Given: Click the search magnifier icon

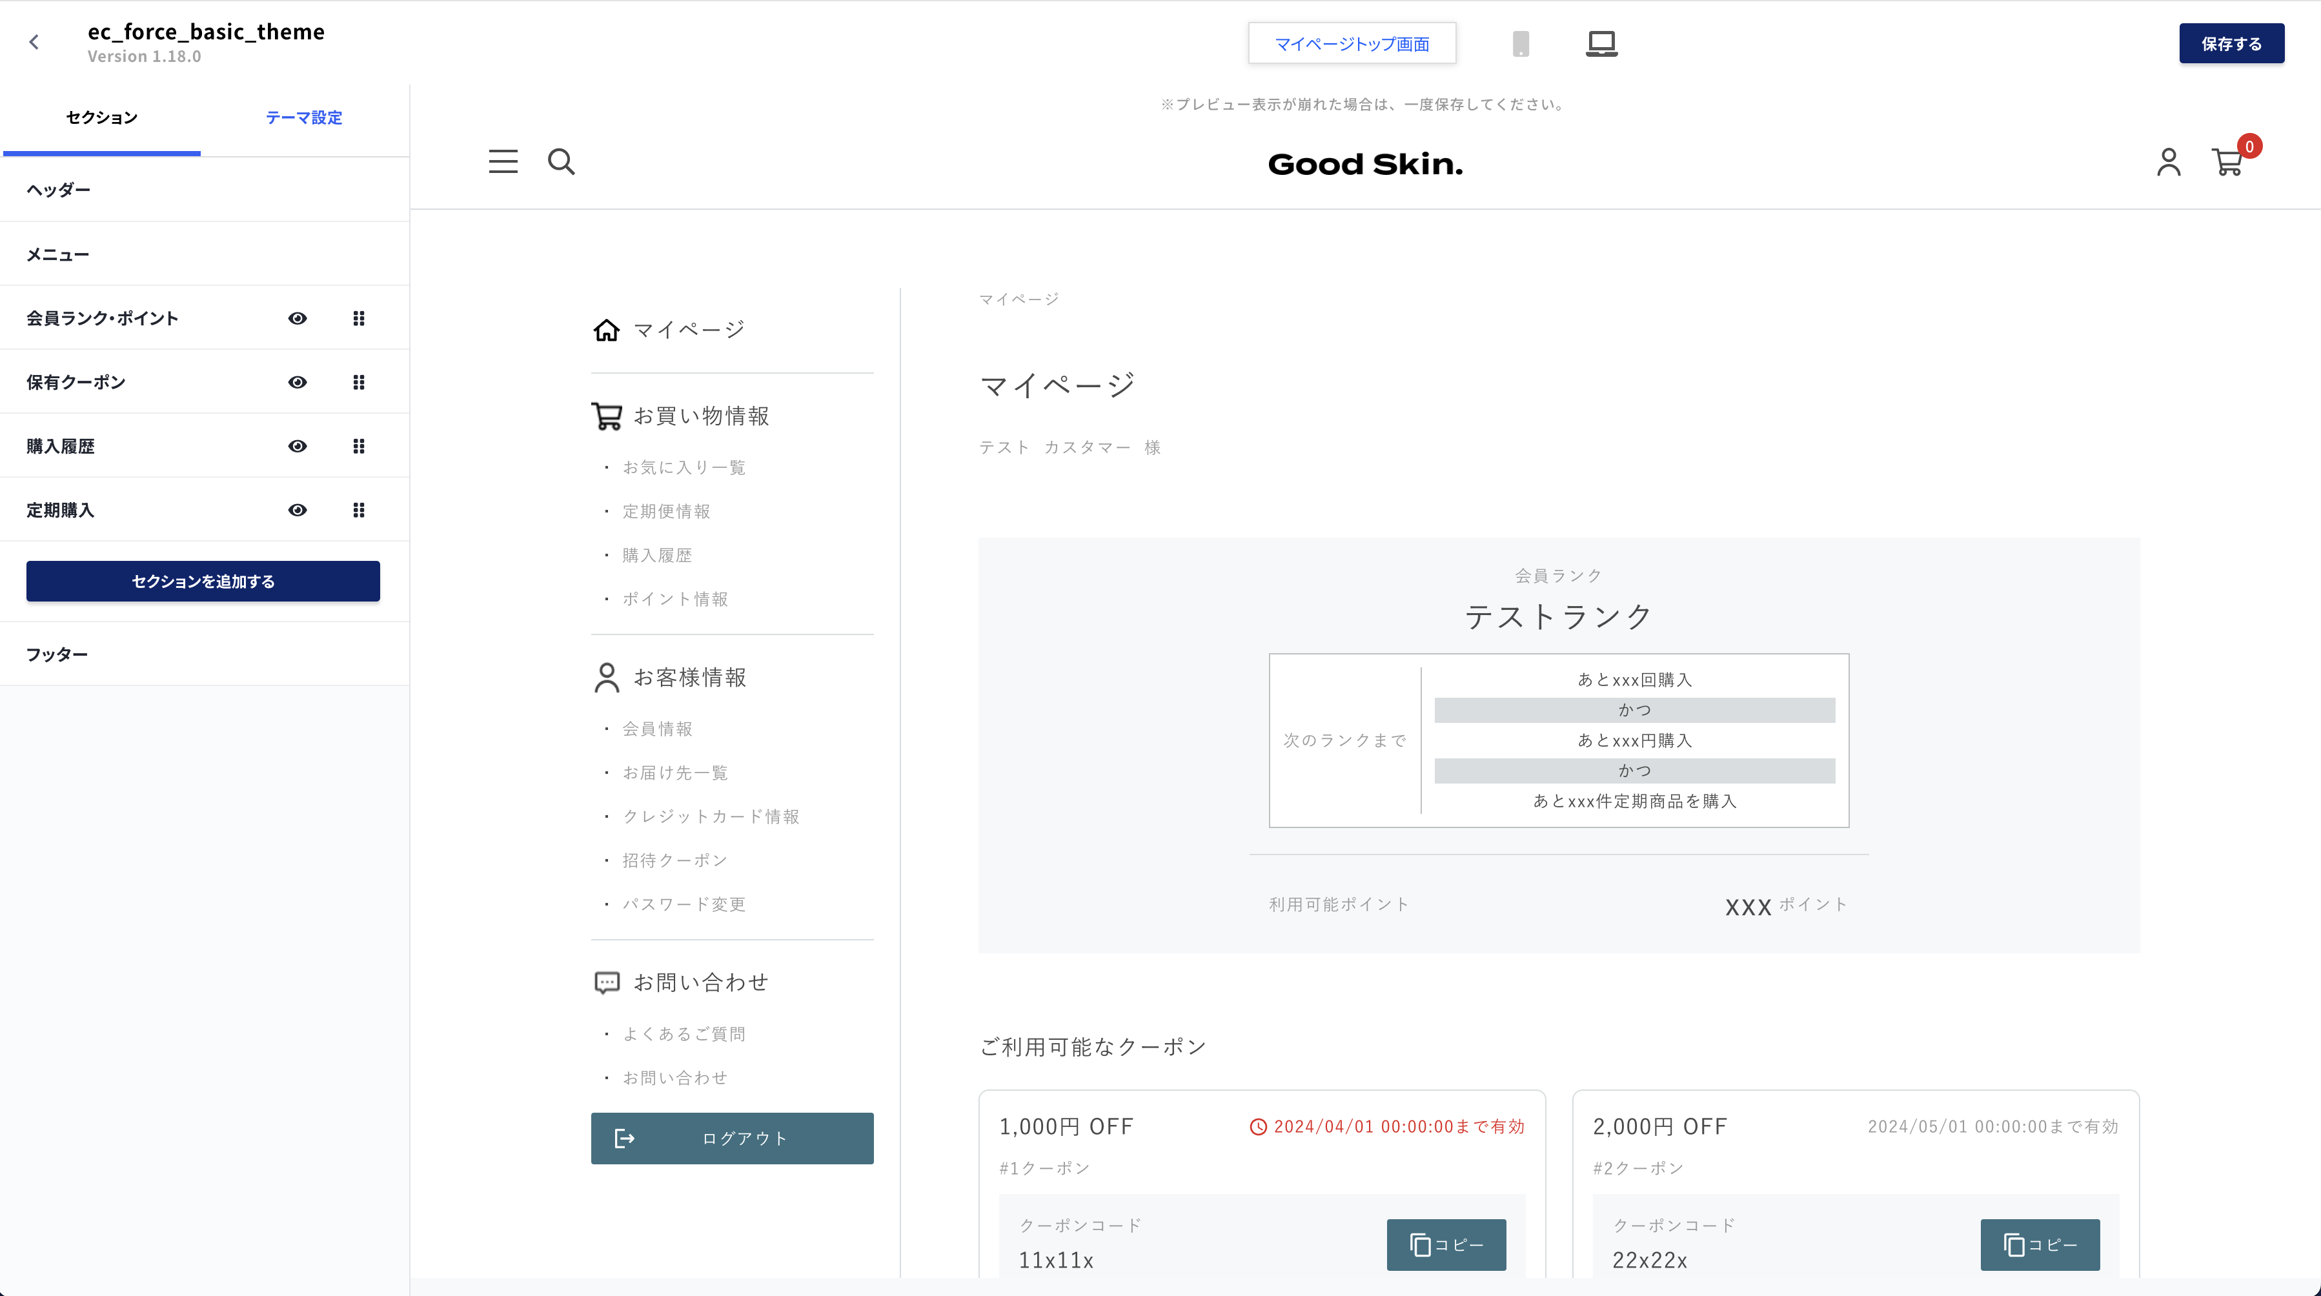Looking at the screenshot, I should point(562,161).
